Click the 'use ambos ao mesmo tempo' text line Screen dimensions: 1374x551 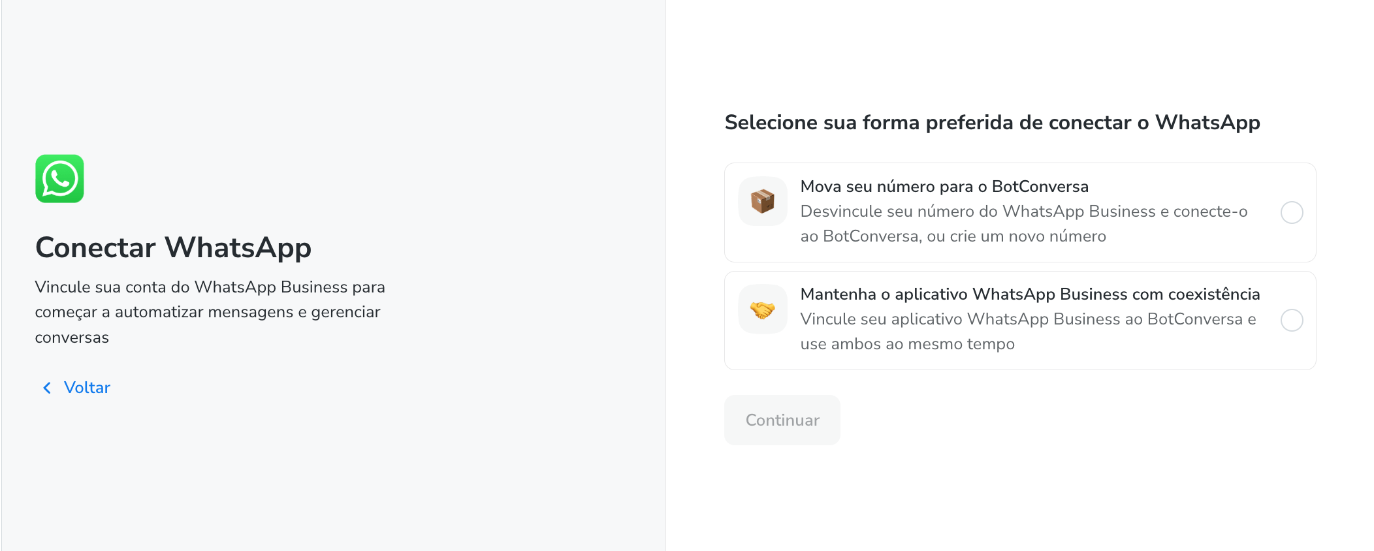point(907,344)
